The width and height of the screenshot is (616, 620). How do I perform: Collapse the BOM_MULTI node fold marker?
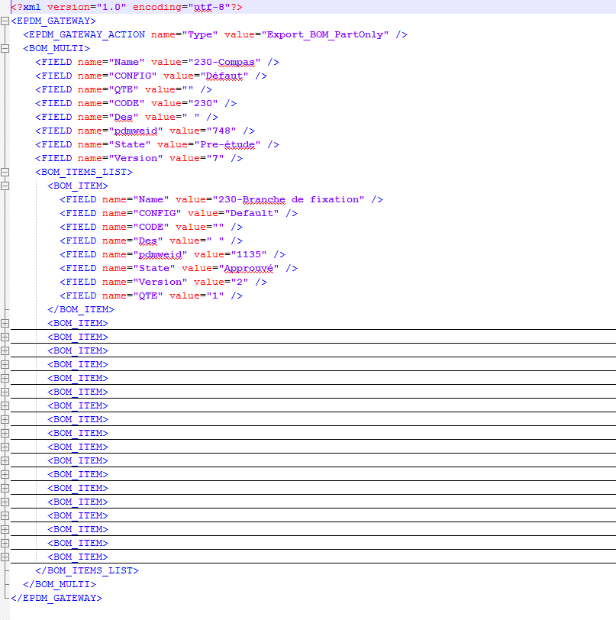coord(5,48)
